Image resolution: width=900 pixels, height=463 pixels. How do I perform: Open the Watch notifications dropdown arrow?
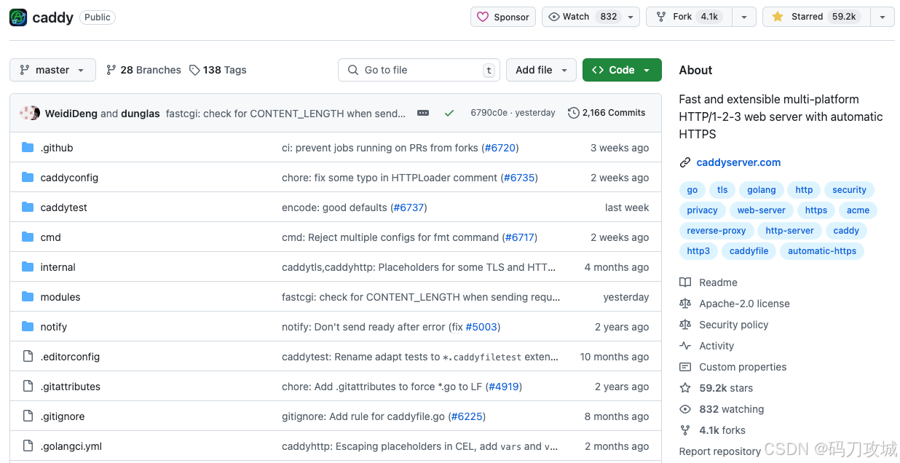tap(632, 17)
